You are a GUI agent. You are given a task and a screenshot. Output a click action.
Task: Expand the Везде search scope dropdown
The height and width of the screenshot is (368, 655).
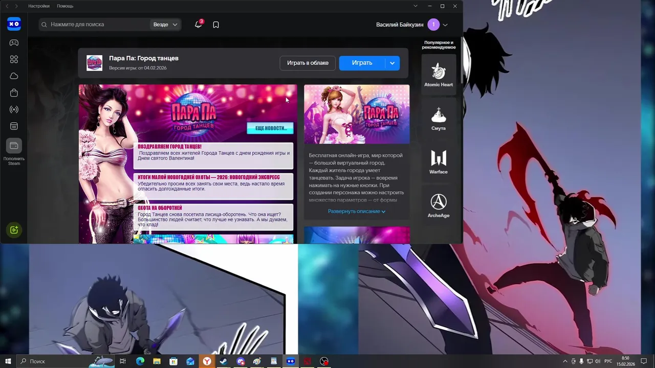[165, 25]
